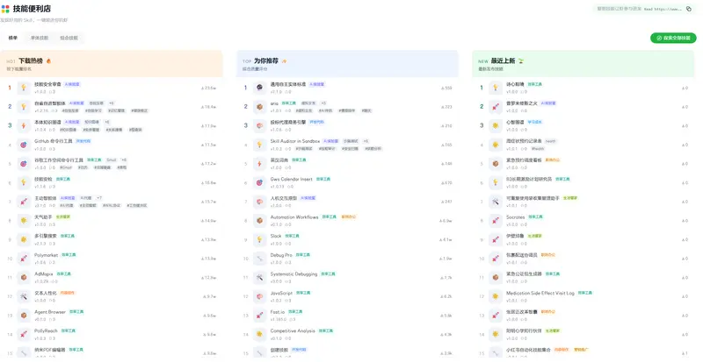This screenshot has height=362, width=703.
Task: Switch to the 组合技能 tab
Action: [69, 38]
